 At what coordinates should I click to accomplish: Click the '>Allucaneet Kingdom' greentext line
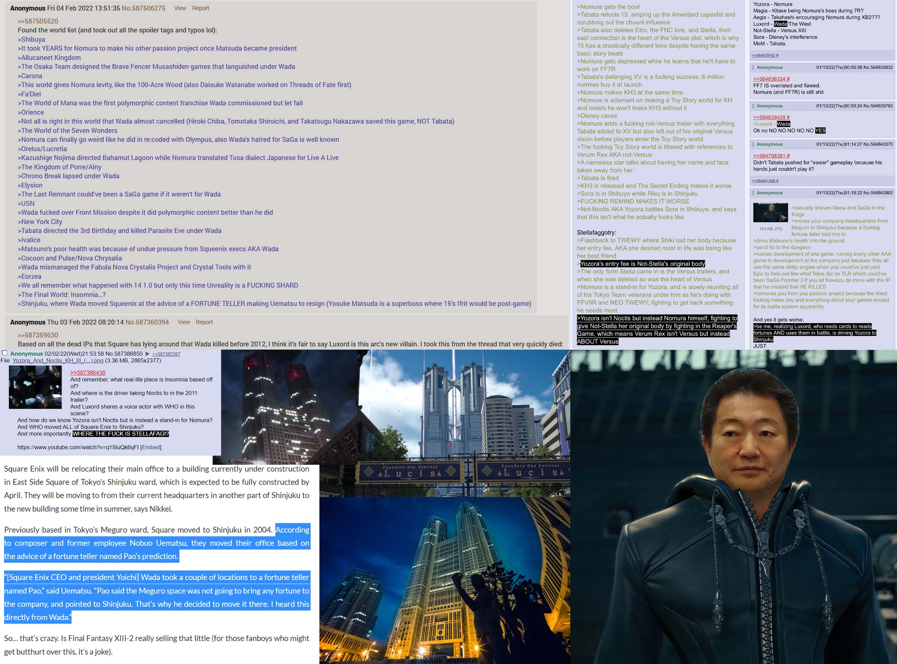click(x=49, y=58)
